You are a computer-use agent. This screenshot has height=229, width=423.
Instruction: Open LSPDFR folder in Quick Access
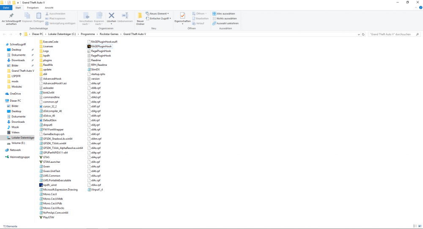14,76
